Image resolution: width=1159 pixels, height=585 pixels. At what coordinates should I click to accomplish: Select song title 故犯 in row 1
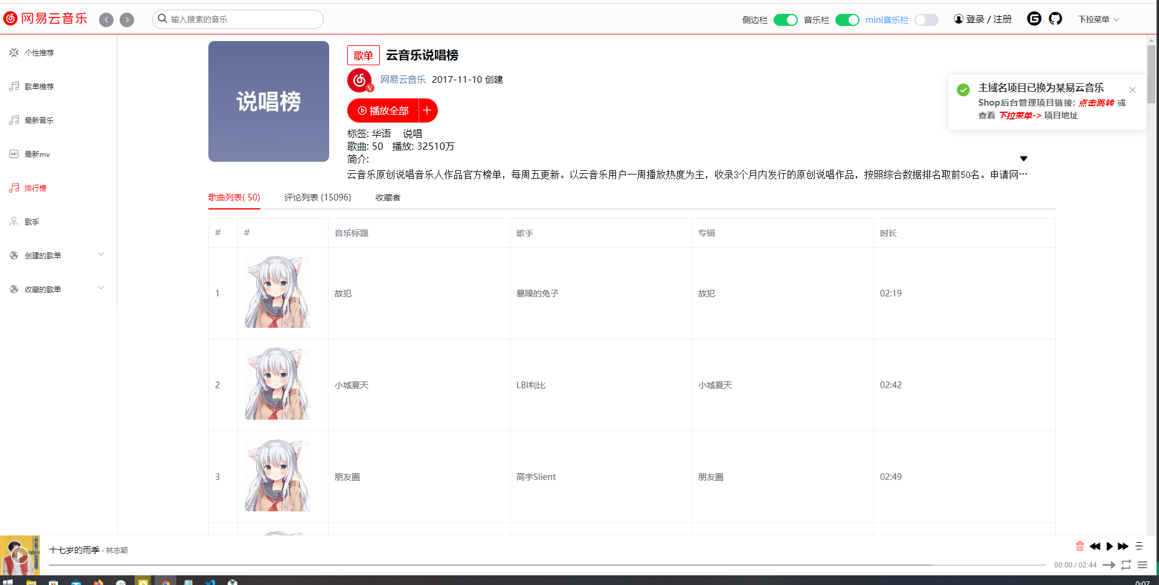[x=343, y=293]
